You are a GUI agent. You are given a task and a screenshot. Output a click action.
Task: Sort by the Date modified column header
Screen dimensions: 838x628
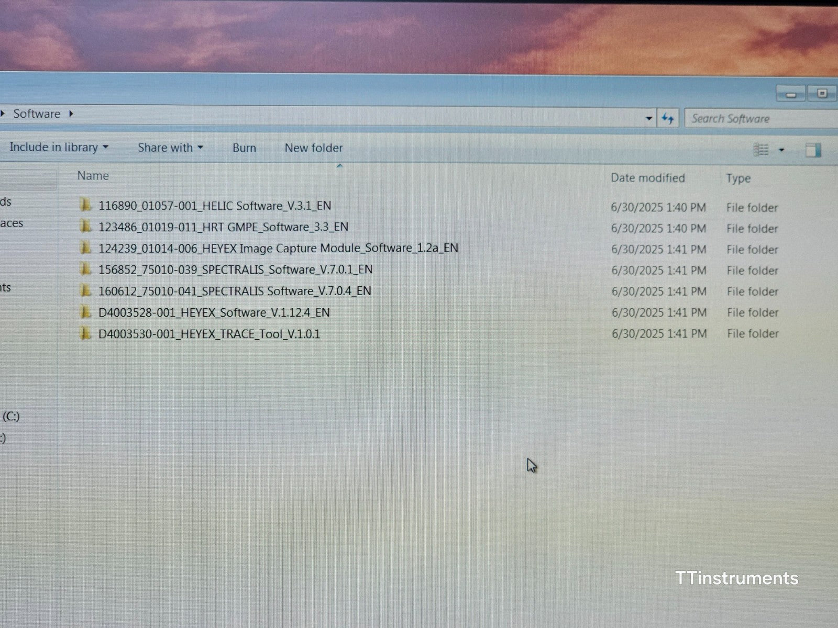coord(647,178)
